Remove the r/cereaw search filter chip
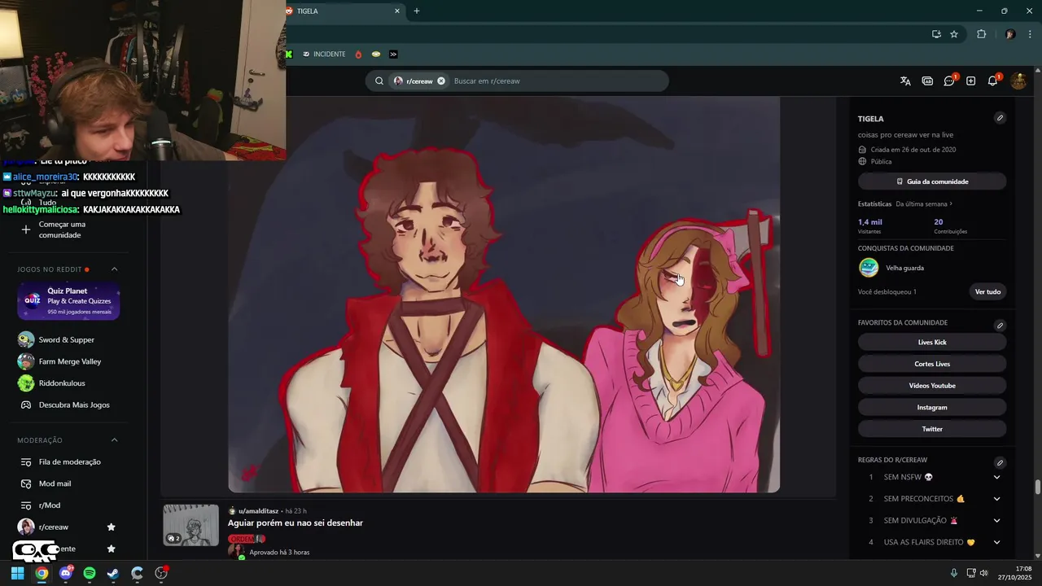This screenshot has width=1042, height=586. tap(441, 81)
